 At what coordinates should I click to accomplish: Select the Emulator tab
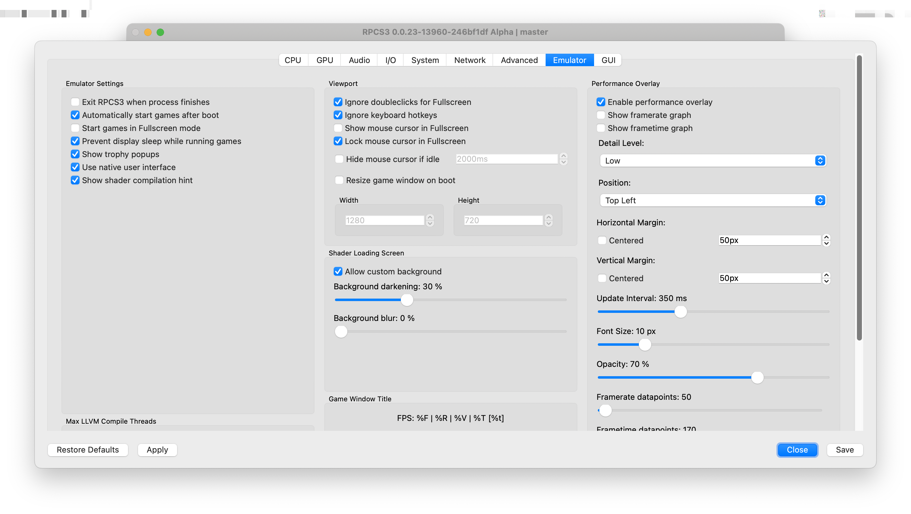coord(569,60)
